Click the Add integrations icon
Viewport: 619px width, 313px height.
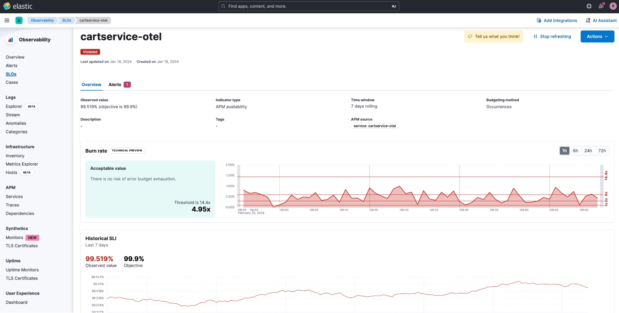coord(539,20)
